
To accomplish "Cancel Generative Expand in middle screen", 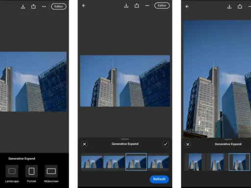I will pos(84,144).
